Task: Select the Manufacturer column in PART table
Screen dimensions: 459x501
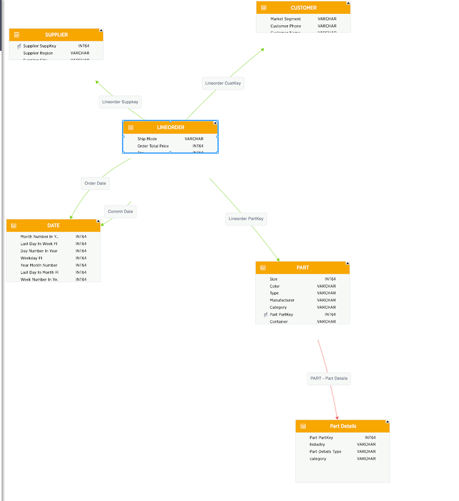Action: click(282, 301)
